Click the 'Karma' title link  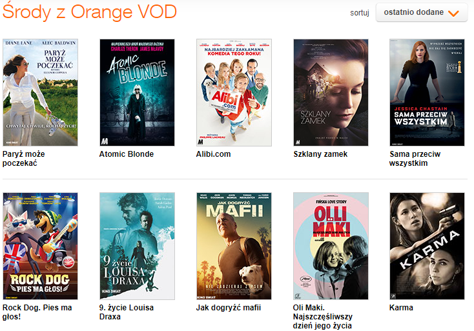tap(401, 308)
